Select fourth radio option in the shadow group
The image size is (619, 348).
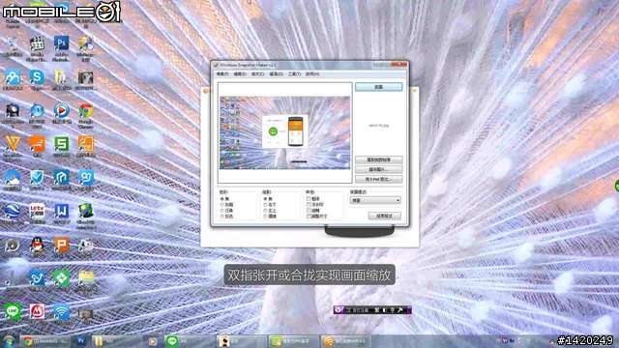pyautogui.click(x=265, y=217)
